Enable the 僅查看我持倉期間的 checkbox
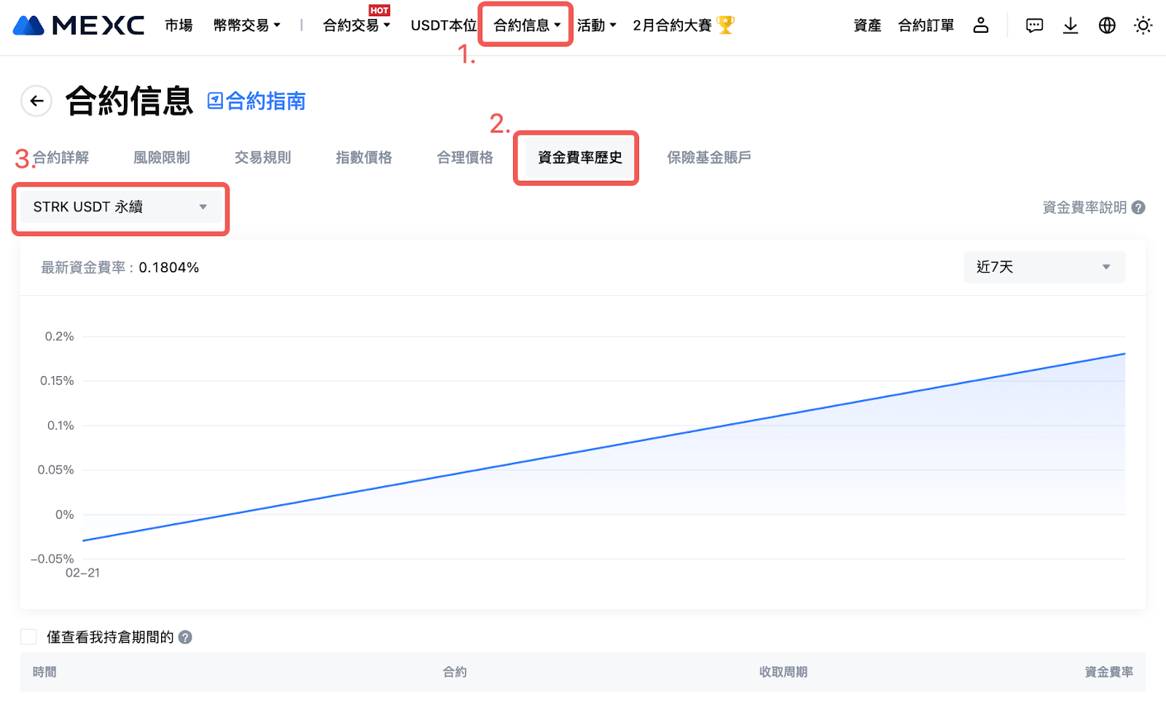This screenshot has width=1166, height=704. [x=28, y=637]
